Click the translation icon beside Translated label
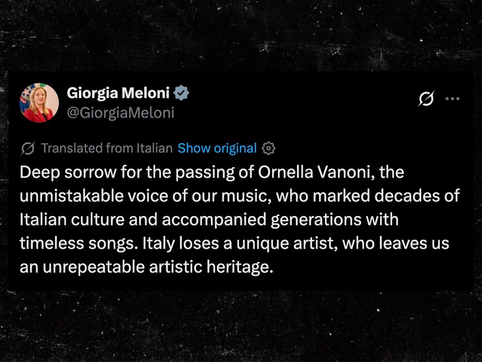 [28, 148]
